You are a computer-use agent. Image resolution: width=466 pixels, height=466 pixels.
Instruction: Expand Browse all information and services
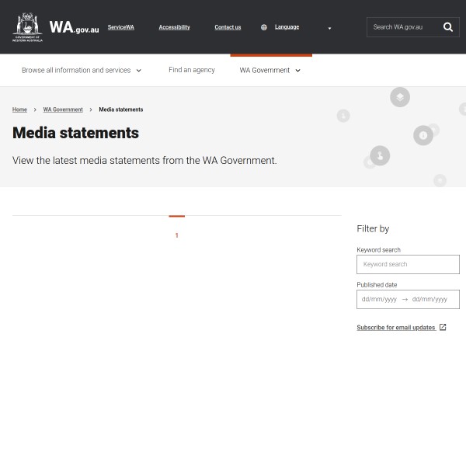coord(82,70)
